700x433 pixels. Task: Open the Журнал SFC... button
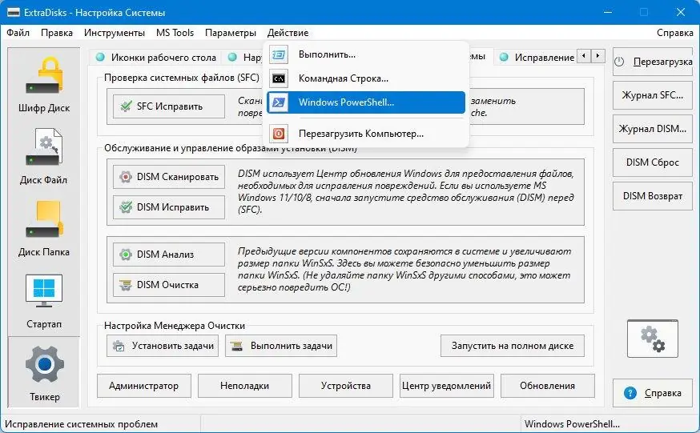pos(653,95)
